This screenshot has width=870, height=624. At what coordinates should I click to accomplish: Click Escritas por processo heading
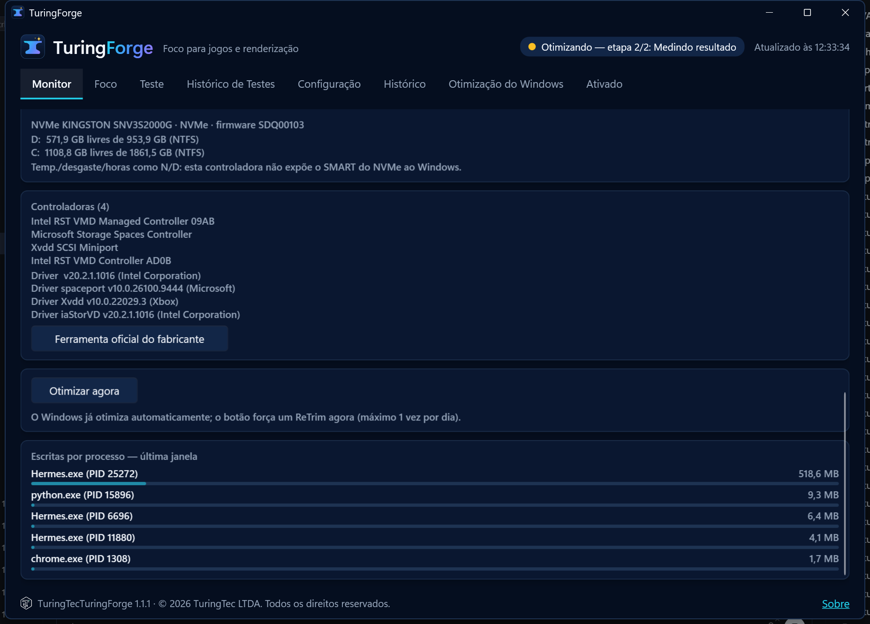click(114, 456)
